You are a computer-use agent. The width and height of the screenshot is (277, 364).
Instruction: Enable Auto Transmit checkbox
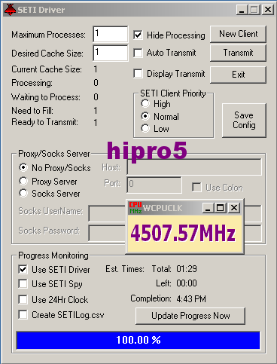pyautogui.click(x=138, y=53)
